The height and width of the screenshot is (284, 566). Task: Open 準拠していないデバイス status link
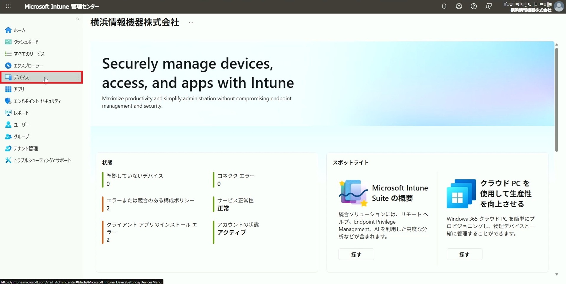pyautogui.click(x=135, y=176)
